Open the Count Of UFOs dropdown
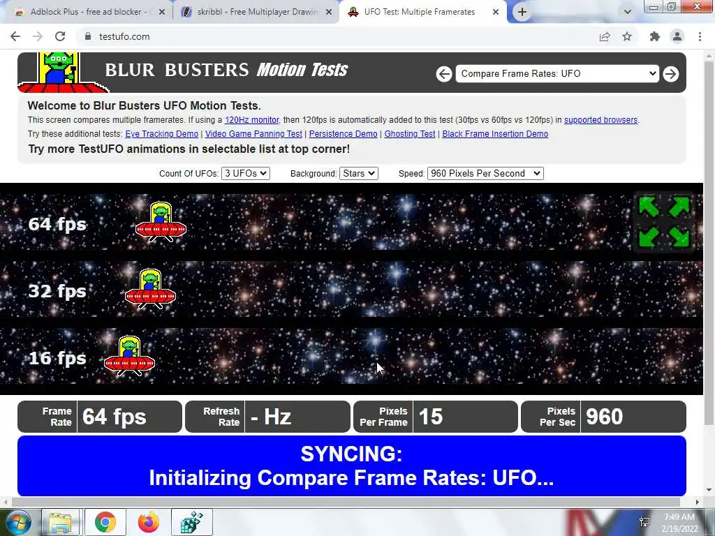This screenshot has width=715, height=536. 245,173
